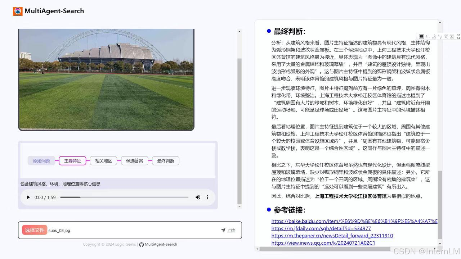461x259 pixels.
Task: Click the 参考链接 heading
Action: (290, 210)
